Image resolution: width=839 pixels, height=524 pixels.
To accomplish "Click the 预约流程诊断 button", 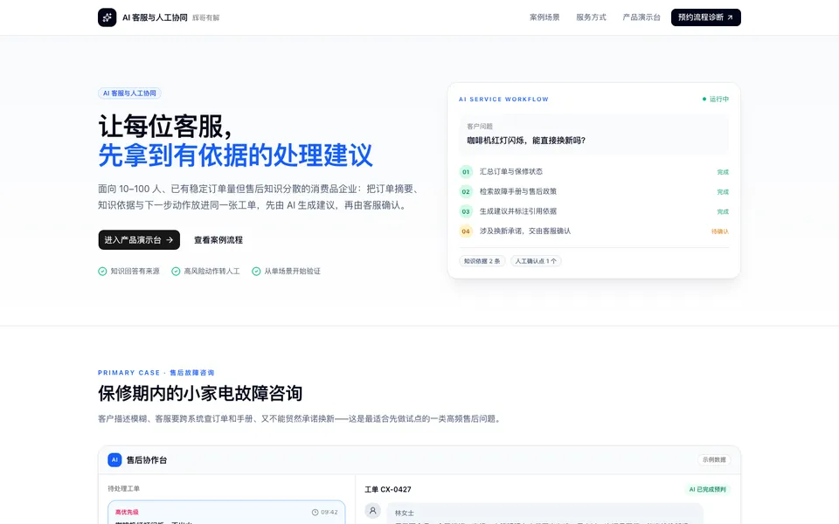I will 706,17.
